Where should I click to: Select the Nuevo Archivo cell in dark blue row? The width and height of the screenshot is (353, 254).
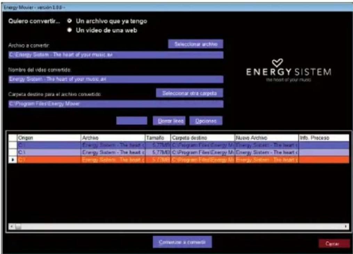pyautogui.click(x=266, y=145)
